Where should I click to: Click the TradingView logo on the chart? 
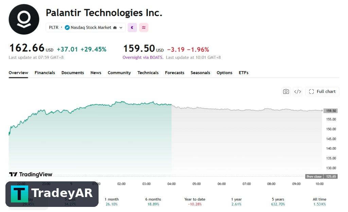pos(31,174)
